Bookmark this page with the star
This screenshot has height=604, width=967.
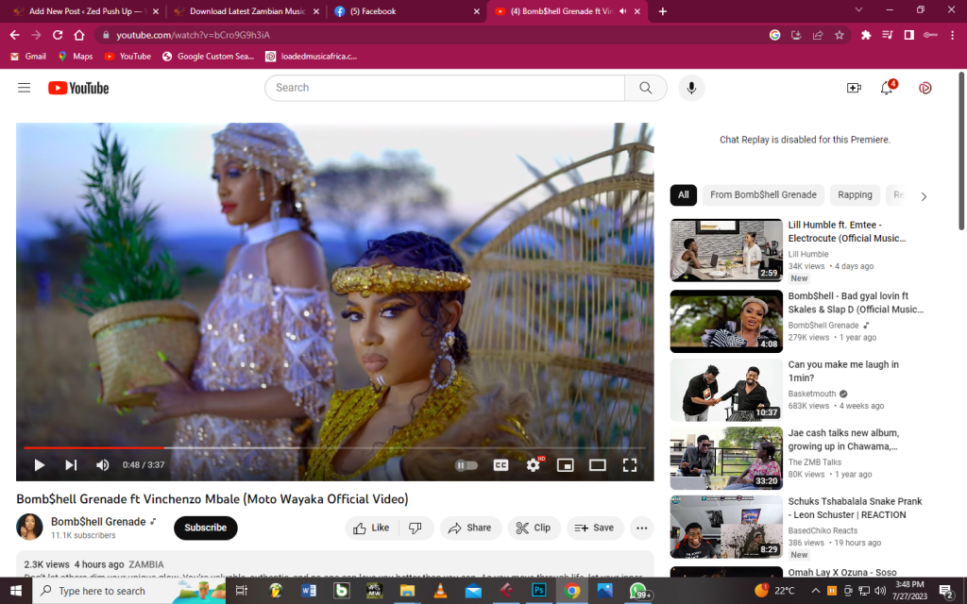[840, 35]
